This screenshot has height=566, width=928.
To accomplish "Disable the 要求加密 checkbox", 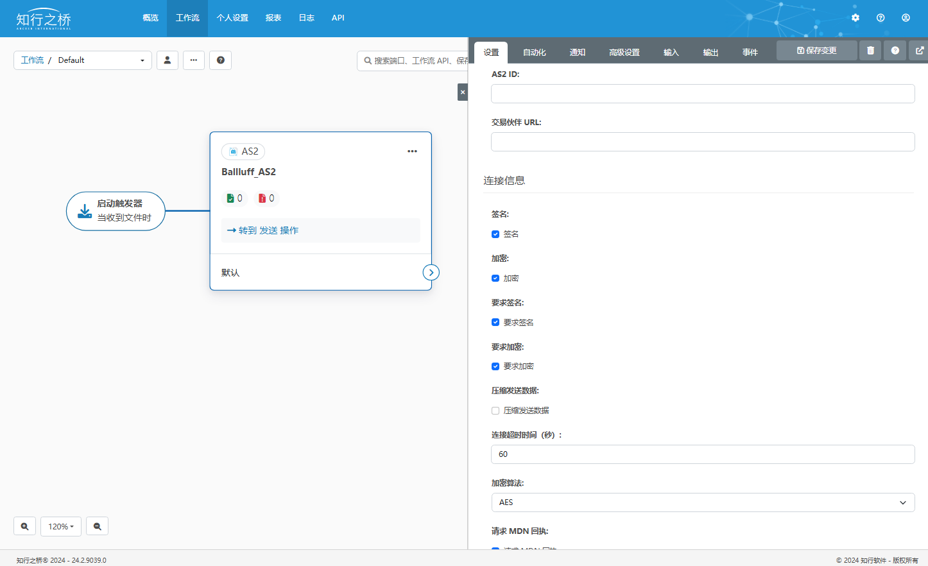I will click(495, 366).
